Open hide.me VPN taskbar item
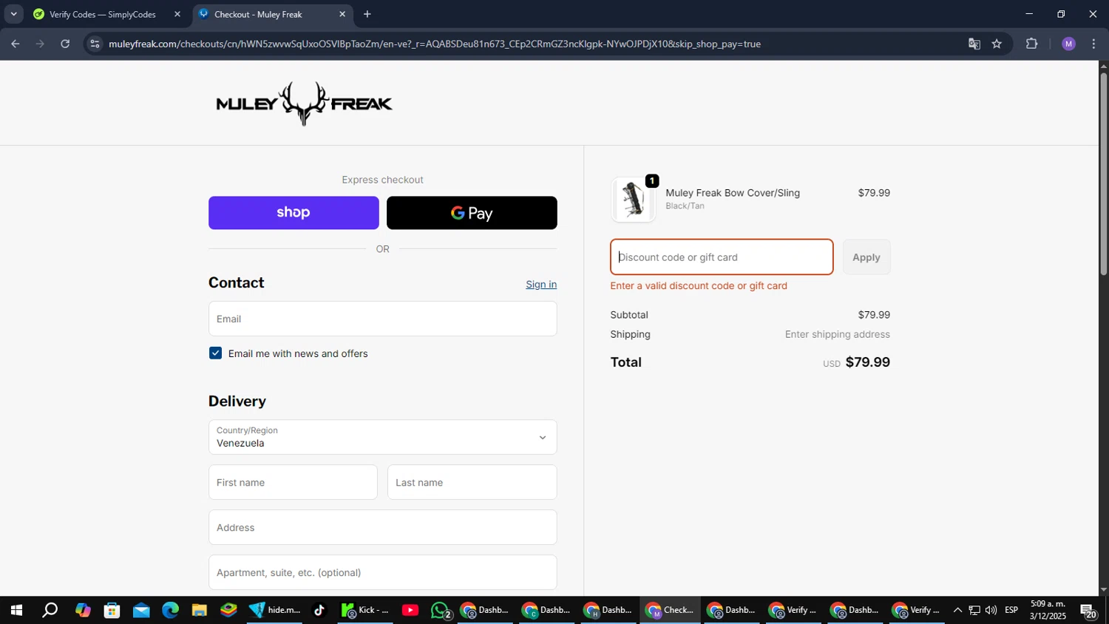This screenshot has width=1109, height=624. (x=274, y=611)
